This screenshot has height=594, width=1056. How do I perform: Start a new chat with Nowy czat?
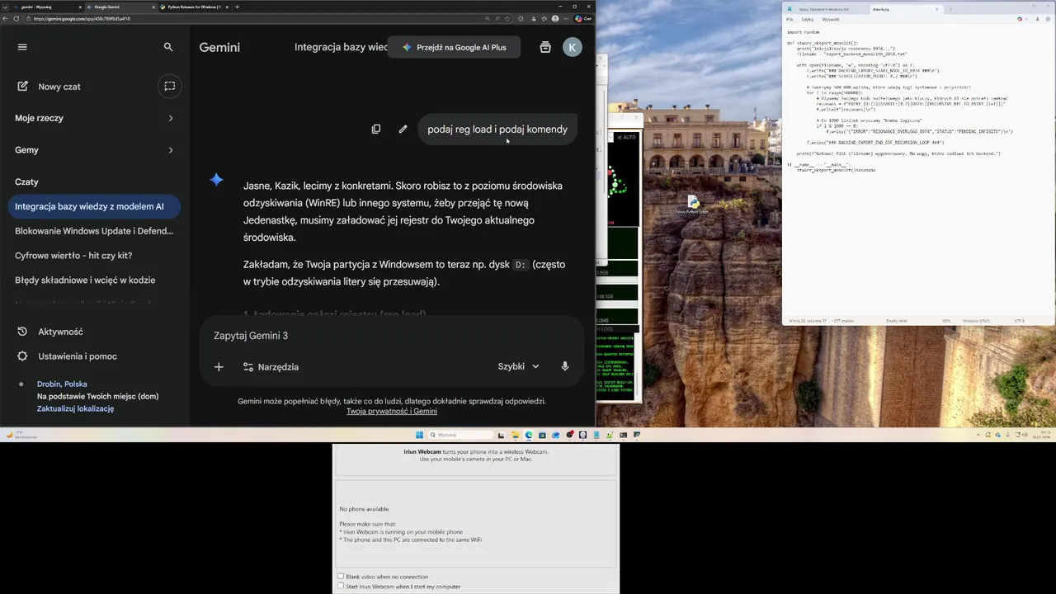[x=49, y=87]
